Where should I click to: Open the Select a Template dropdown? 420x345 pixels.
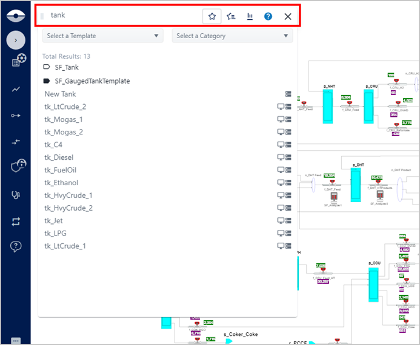102,36
